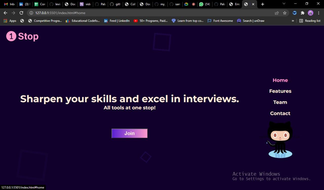
Task: Switch to the GitHub sam tab
Action: point(175,4)
